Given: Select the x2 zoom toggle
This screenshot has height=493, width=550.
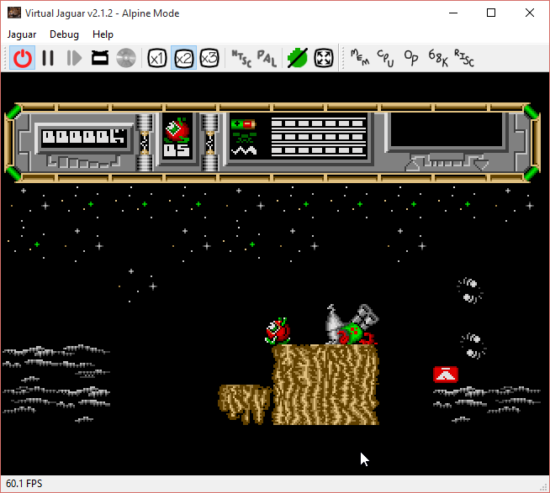Looking at the screenshot, I should coord(183,58).
